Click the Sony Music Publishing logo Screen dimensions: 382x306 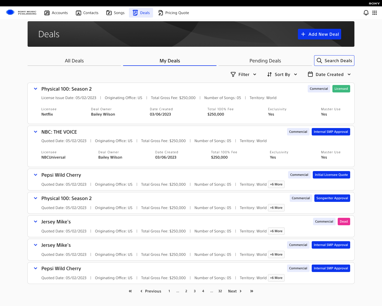[21, 12]
